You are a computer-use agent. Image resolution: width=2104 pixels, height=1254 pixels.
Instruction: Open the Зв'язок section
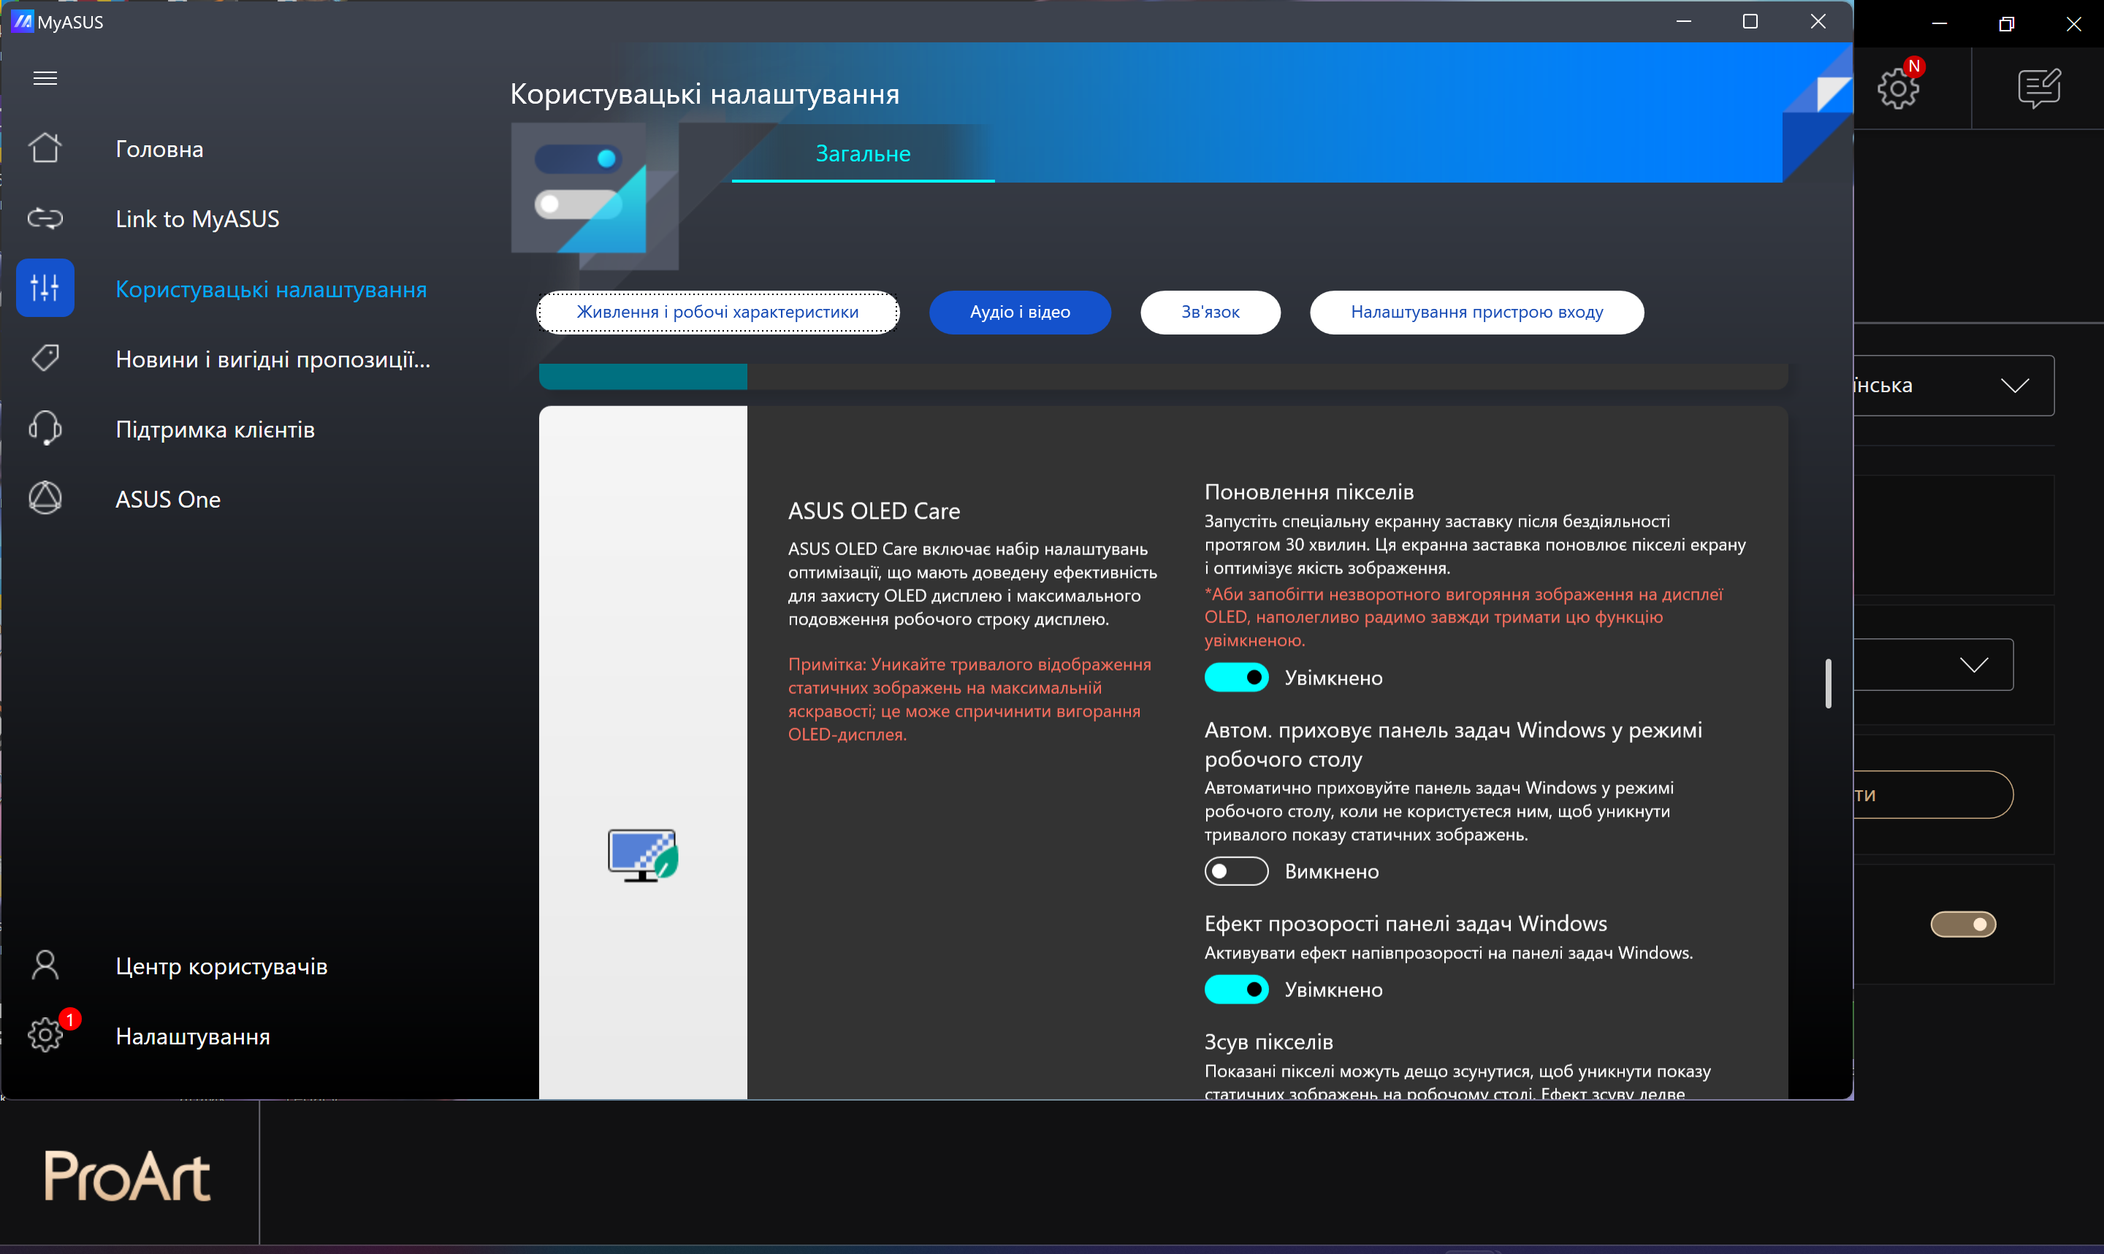pyautogui.click(x=1209, y=312)
